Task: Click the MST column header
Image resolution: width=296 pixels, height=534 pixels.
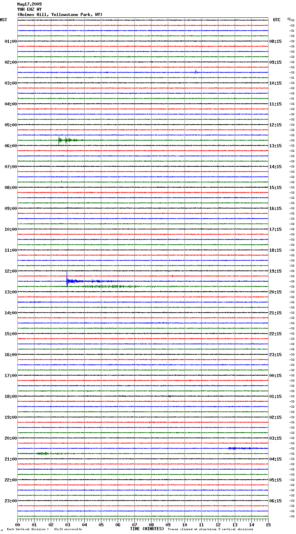Action: tap(3, 20)
